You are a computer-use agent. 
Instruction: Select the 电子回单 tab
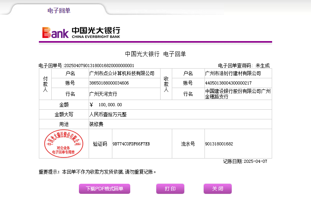pyautogui.click(x=59, y=10)
